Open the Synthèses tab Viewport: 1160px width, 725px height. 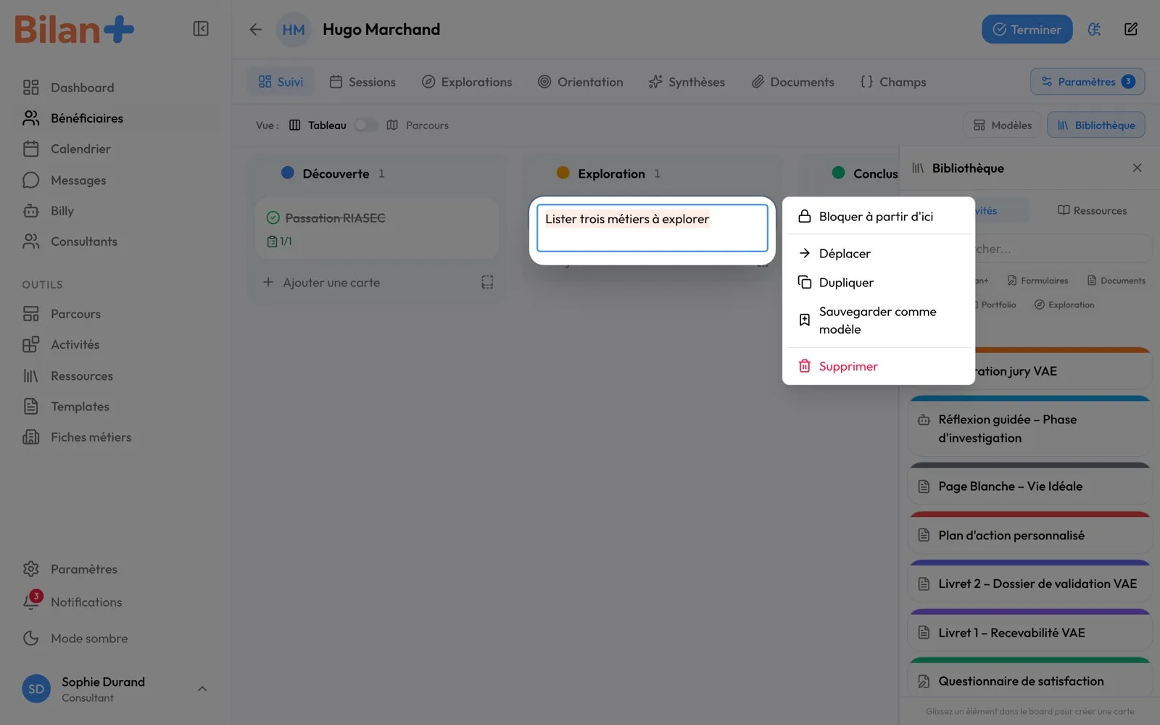(687, 82)
